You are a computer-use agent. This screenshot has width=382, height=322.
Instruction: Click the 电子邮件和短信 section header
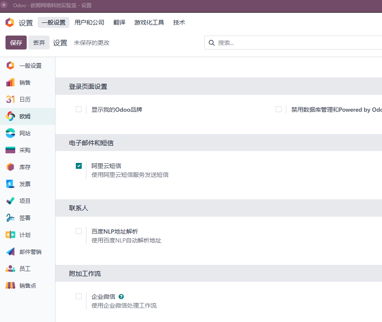pos(91,143)
